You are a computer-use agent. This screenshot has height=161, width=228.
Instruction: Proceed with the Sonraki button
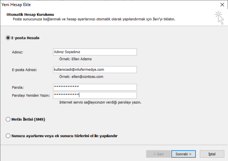[x=183, y=154]
